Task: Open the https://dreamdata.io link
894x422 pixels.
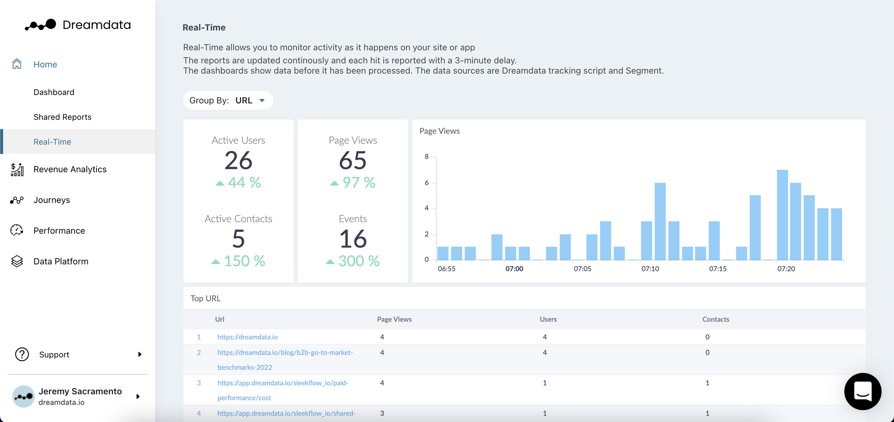Action: (x=247, y=337)
